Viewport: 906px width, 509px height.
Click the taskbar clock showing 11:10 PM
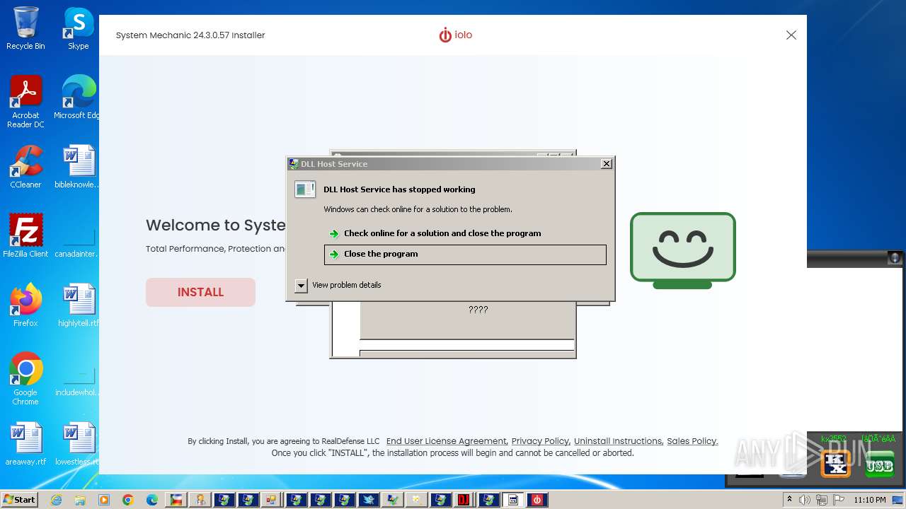tap(870, 500)
